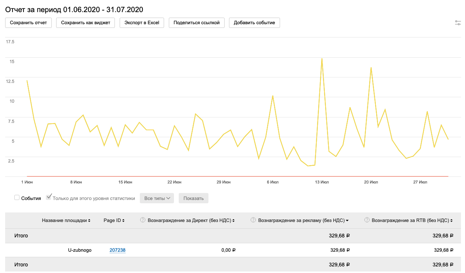This screenshot has height=273, width=465.
Task: Click Сохранить отчет button
Action: coord(28,23)
